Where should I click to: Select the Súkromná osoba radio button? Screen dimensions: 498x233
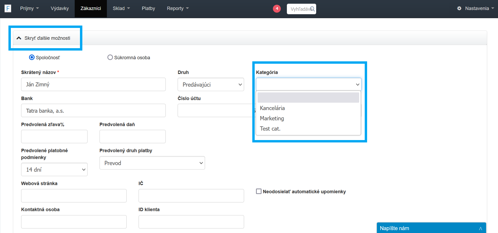(110, 57)
